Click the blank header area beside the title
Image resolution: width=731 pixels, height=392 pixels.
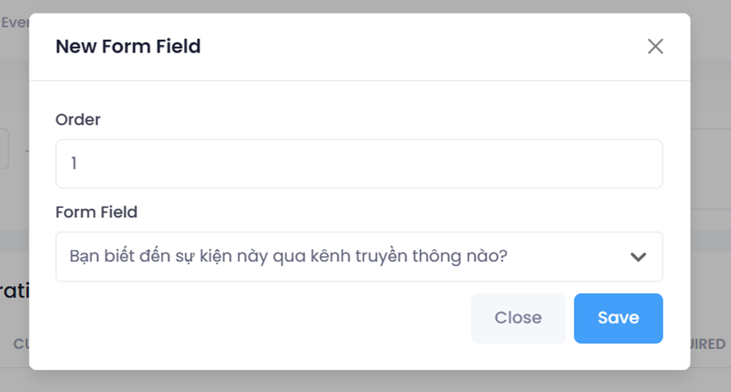point(423,46)
